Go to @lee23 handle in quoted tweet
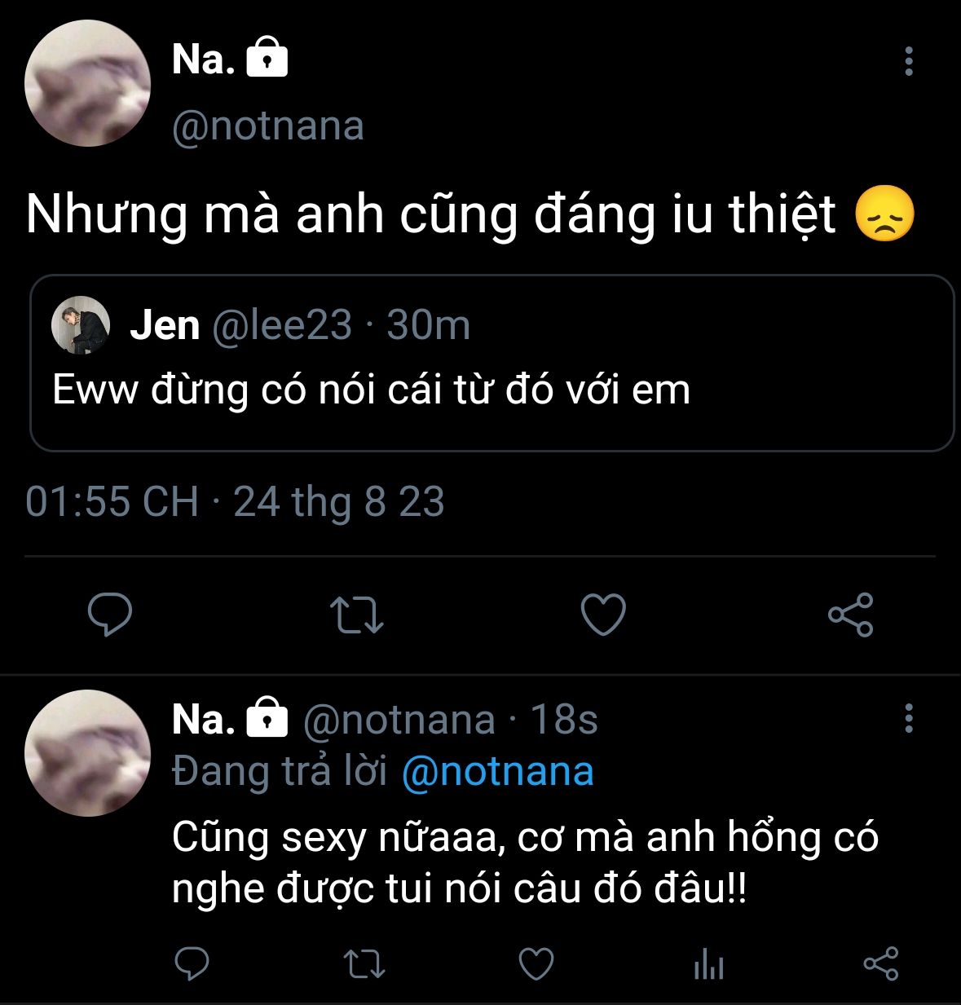The image size is (961, 1005). click(282, 325)
